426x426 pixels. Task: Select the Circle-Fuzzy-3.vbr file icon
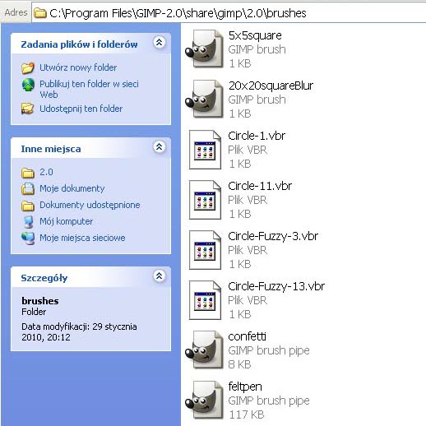(x=205, y=250)
